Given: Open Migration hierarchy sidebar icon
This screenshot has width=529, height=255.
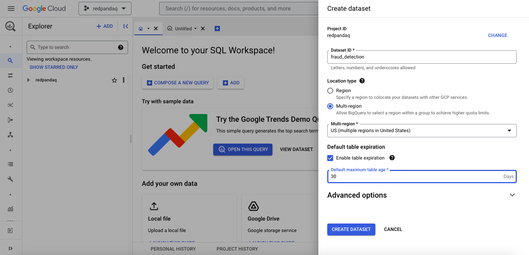Looking at the screenshot, I should point(10,135).
